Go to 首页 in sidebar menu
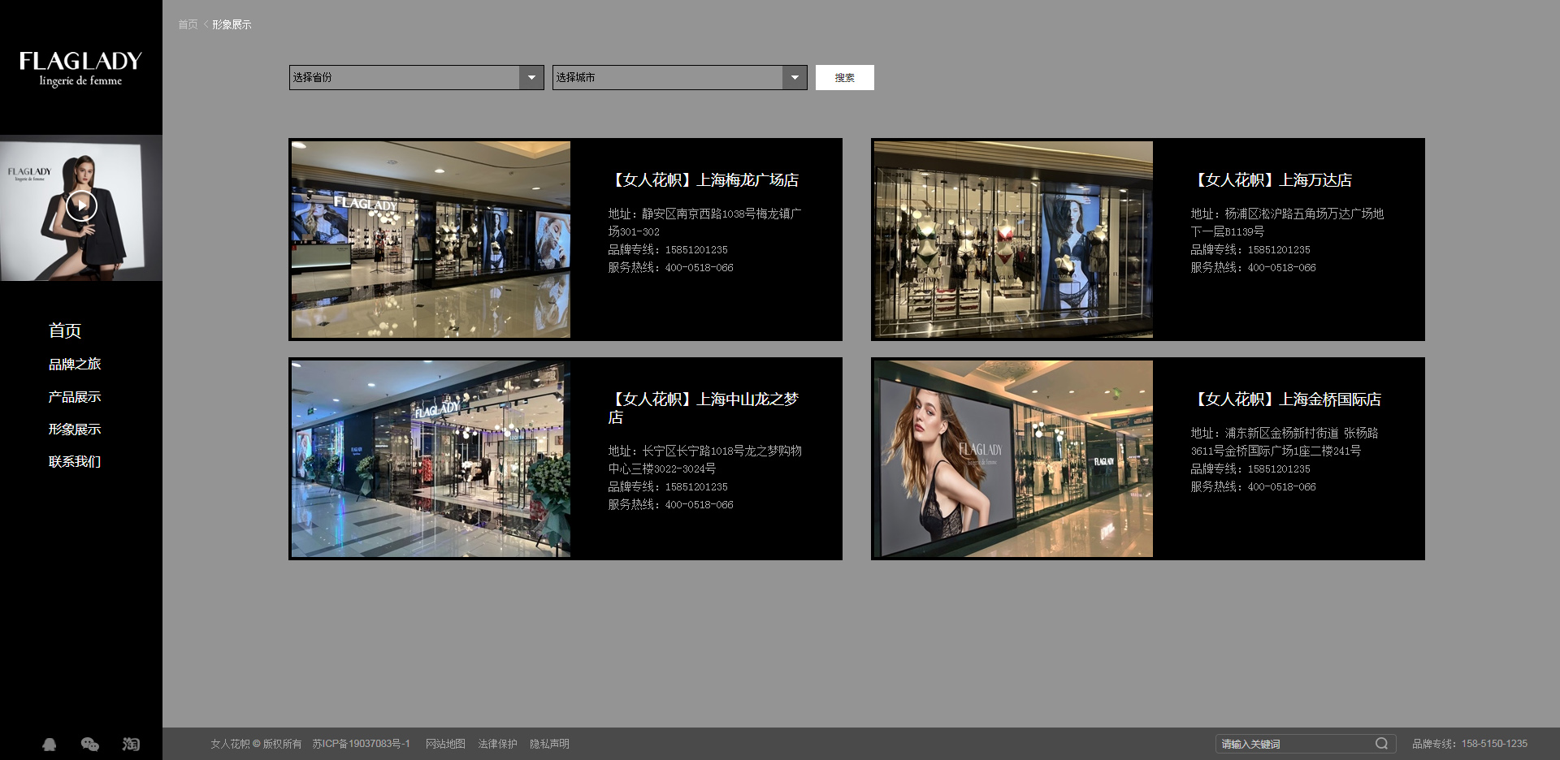 tap(65, 330)
